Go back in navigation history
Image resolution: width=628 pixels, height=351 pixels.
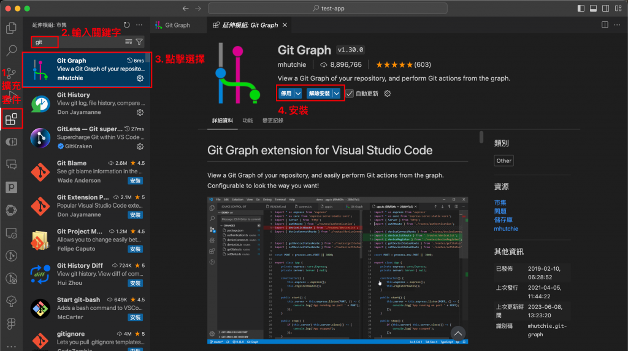pos(185,9)
